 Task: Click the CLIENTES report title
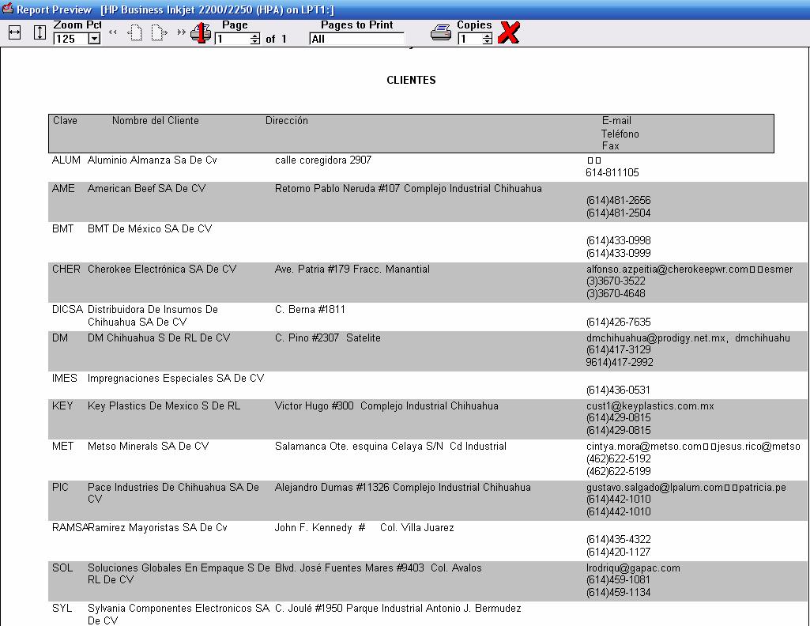(x=411, y=80)
